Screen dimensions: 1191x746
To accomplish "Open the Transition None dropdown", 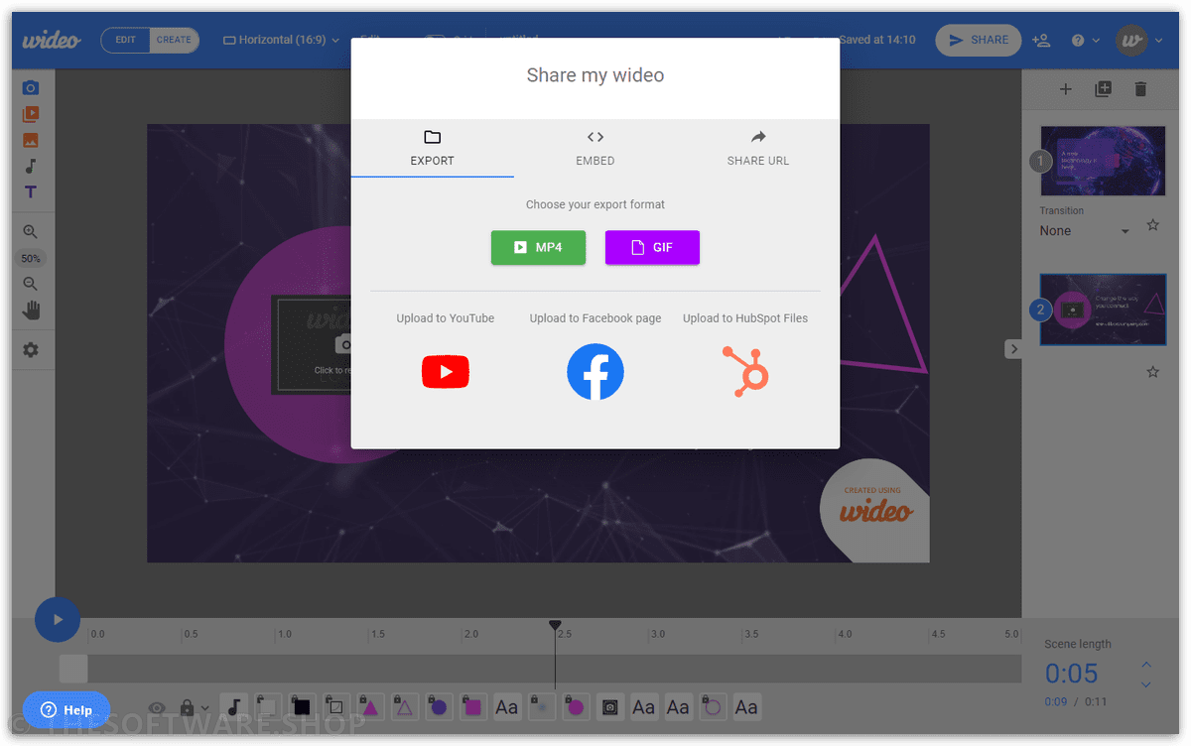I will click(1085, 231).
